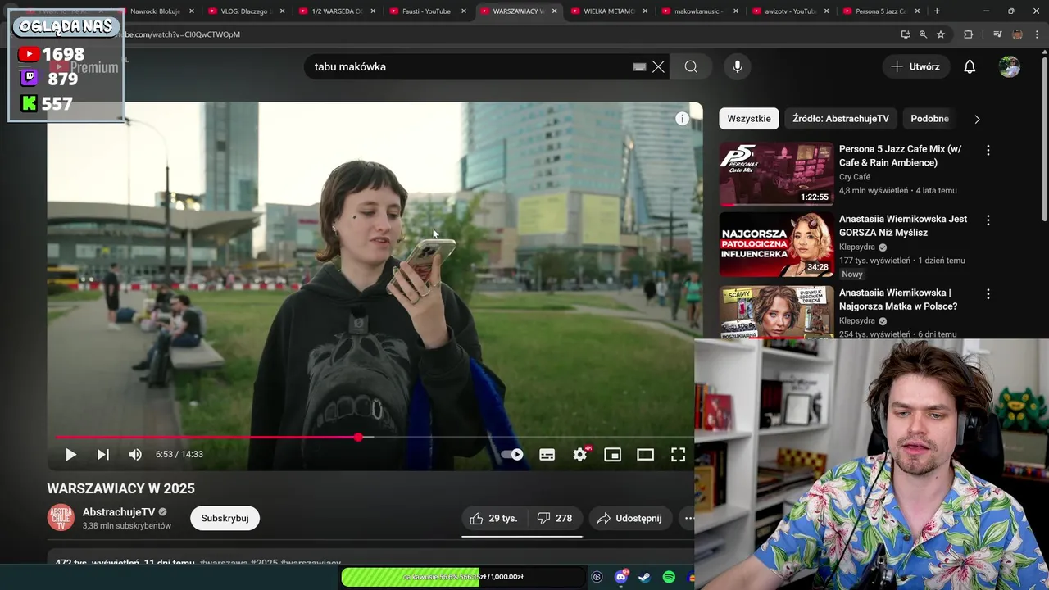
Task: Start voice search with microphone
Action: point(738,66)
